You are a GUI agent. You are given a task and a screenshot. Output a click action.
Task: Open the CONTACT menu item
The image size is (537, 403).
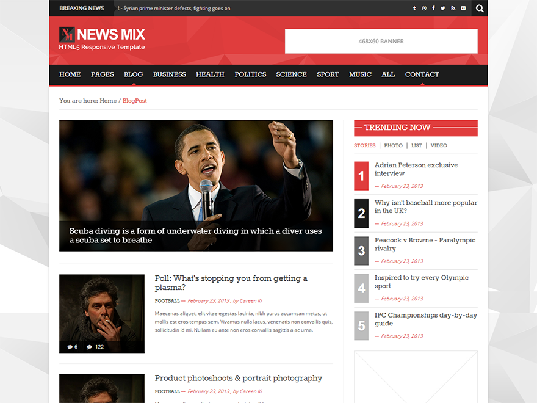coord(422,74)
